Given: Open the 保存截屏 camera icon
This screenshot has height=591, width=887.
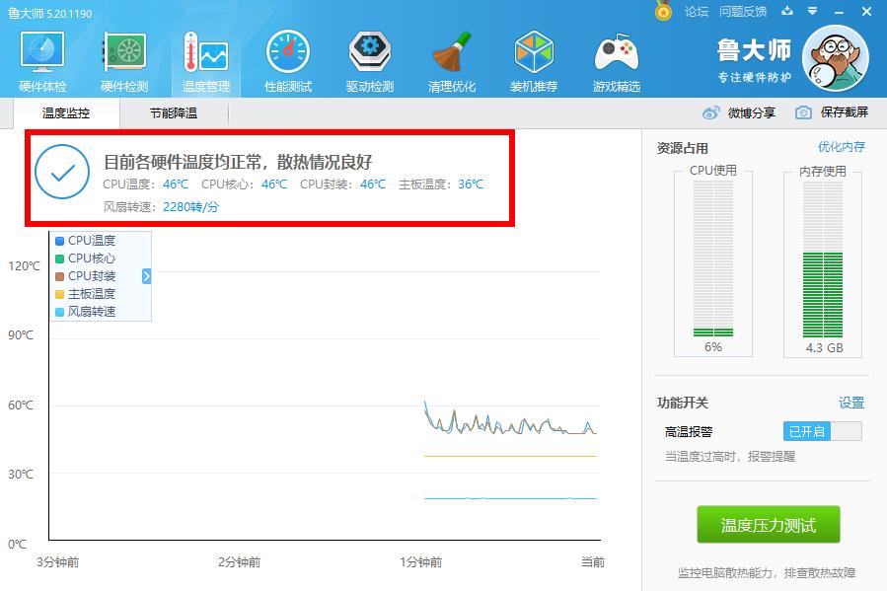Looking at the screenshot, I should click(802, 113).
